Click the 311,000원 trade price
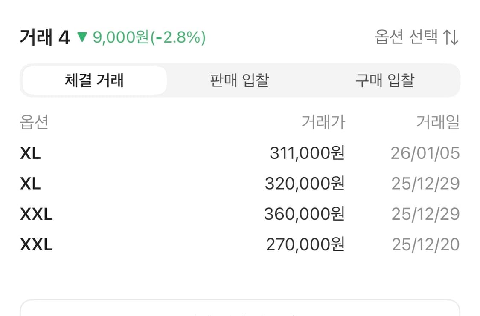This screenshot has width=480, height=316. point(308,153)
